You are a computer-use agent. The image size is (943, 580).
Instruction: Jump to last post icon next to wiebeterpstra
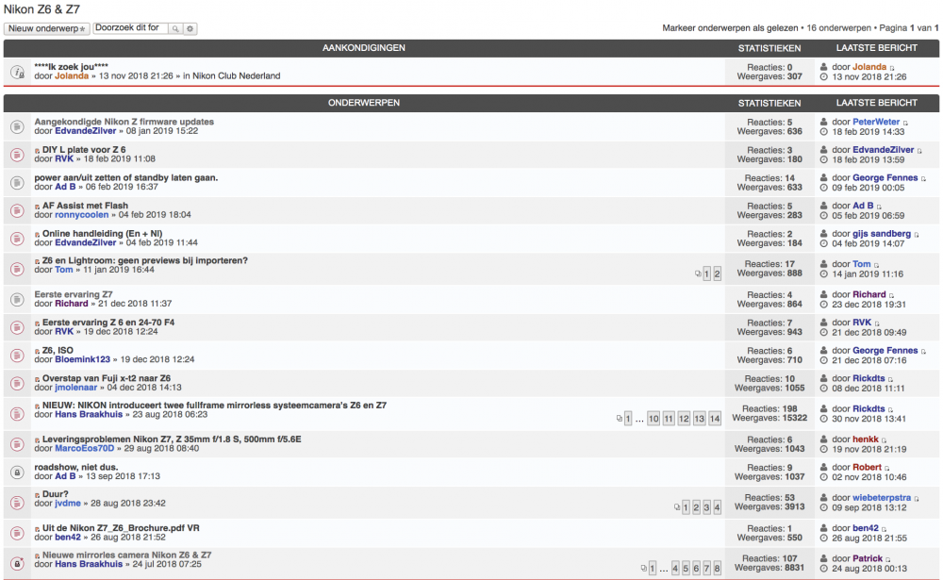coord(917,499)
